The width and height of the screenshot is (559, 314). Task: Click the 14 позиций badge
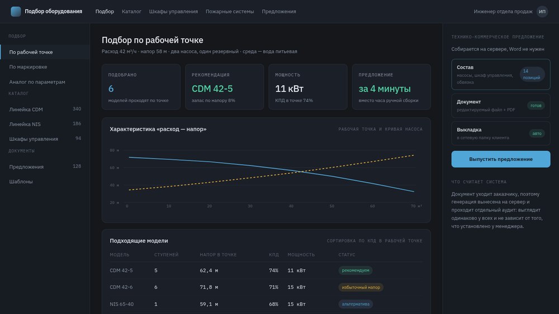pyautogui.click(x=532, y=74)
